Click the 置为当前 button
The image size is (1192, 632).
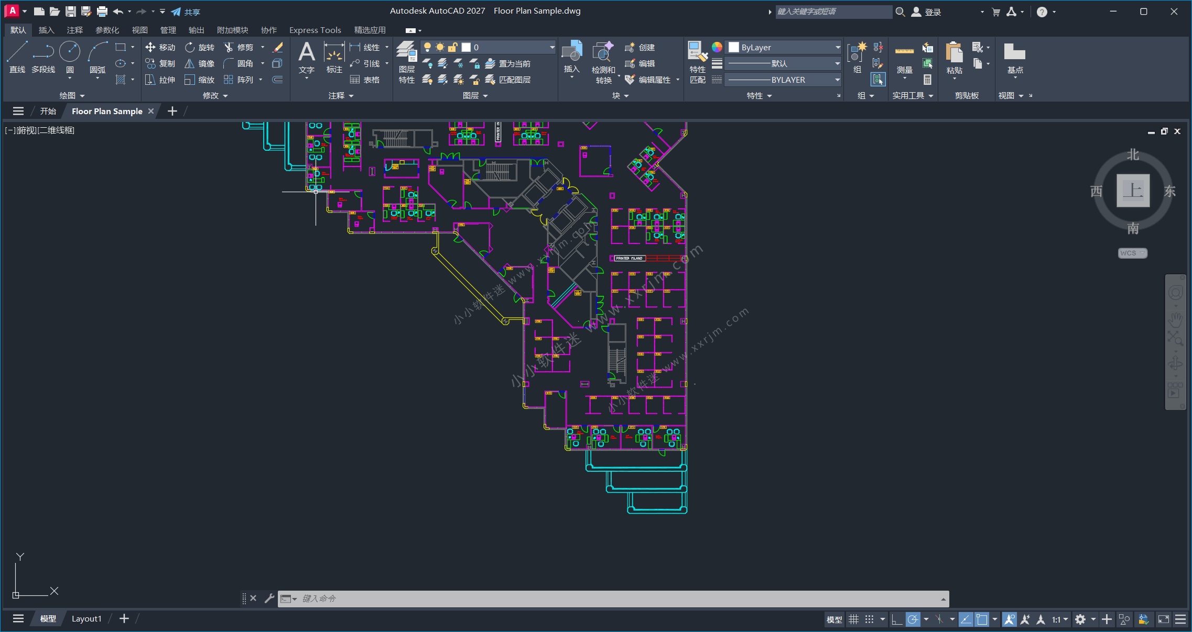click(508, 63)
